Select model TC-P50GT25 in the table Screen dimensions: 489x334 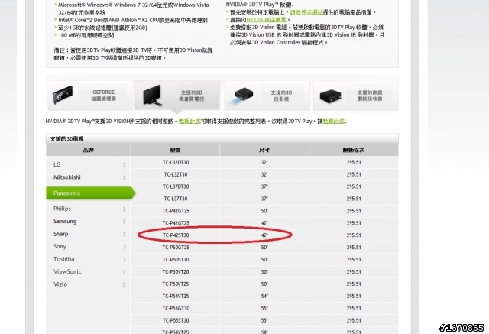(176, 248)
